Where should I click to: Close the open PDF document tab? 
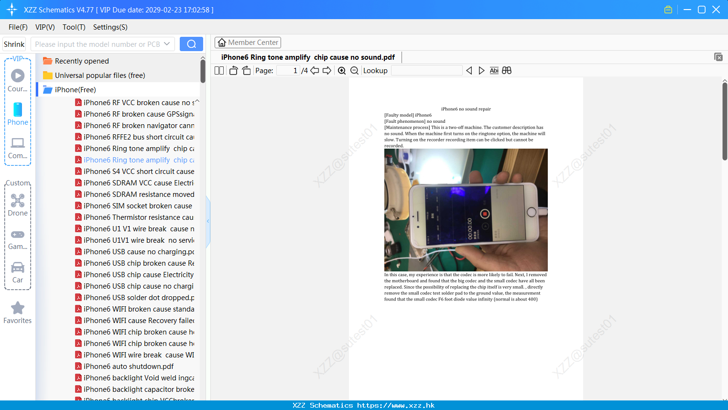718,57
